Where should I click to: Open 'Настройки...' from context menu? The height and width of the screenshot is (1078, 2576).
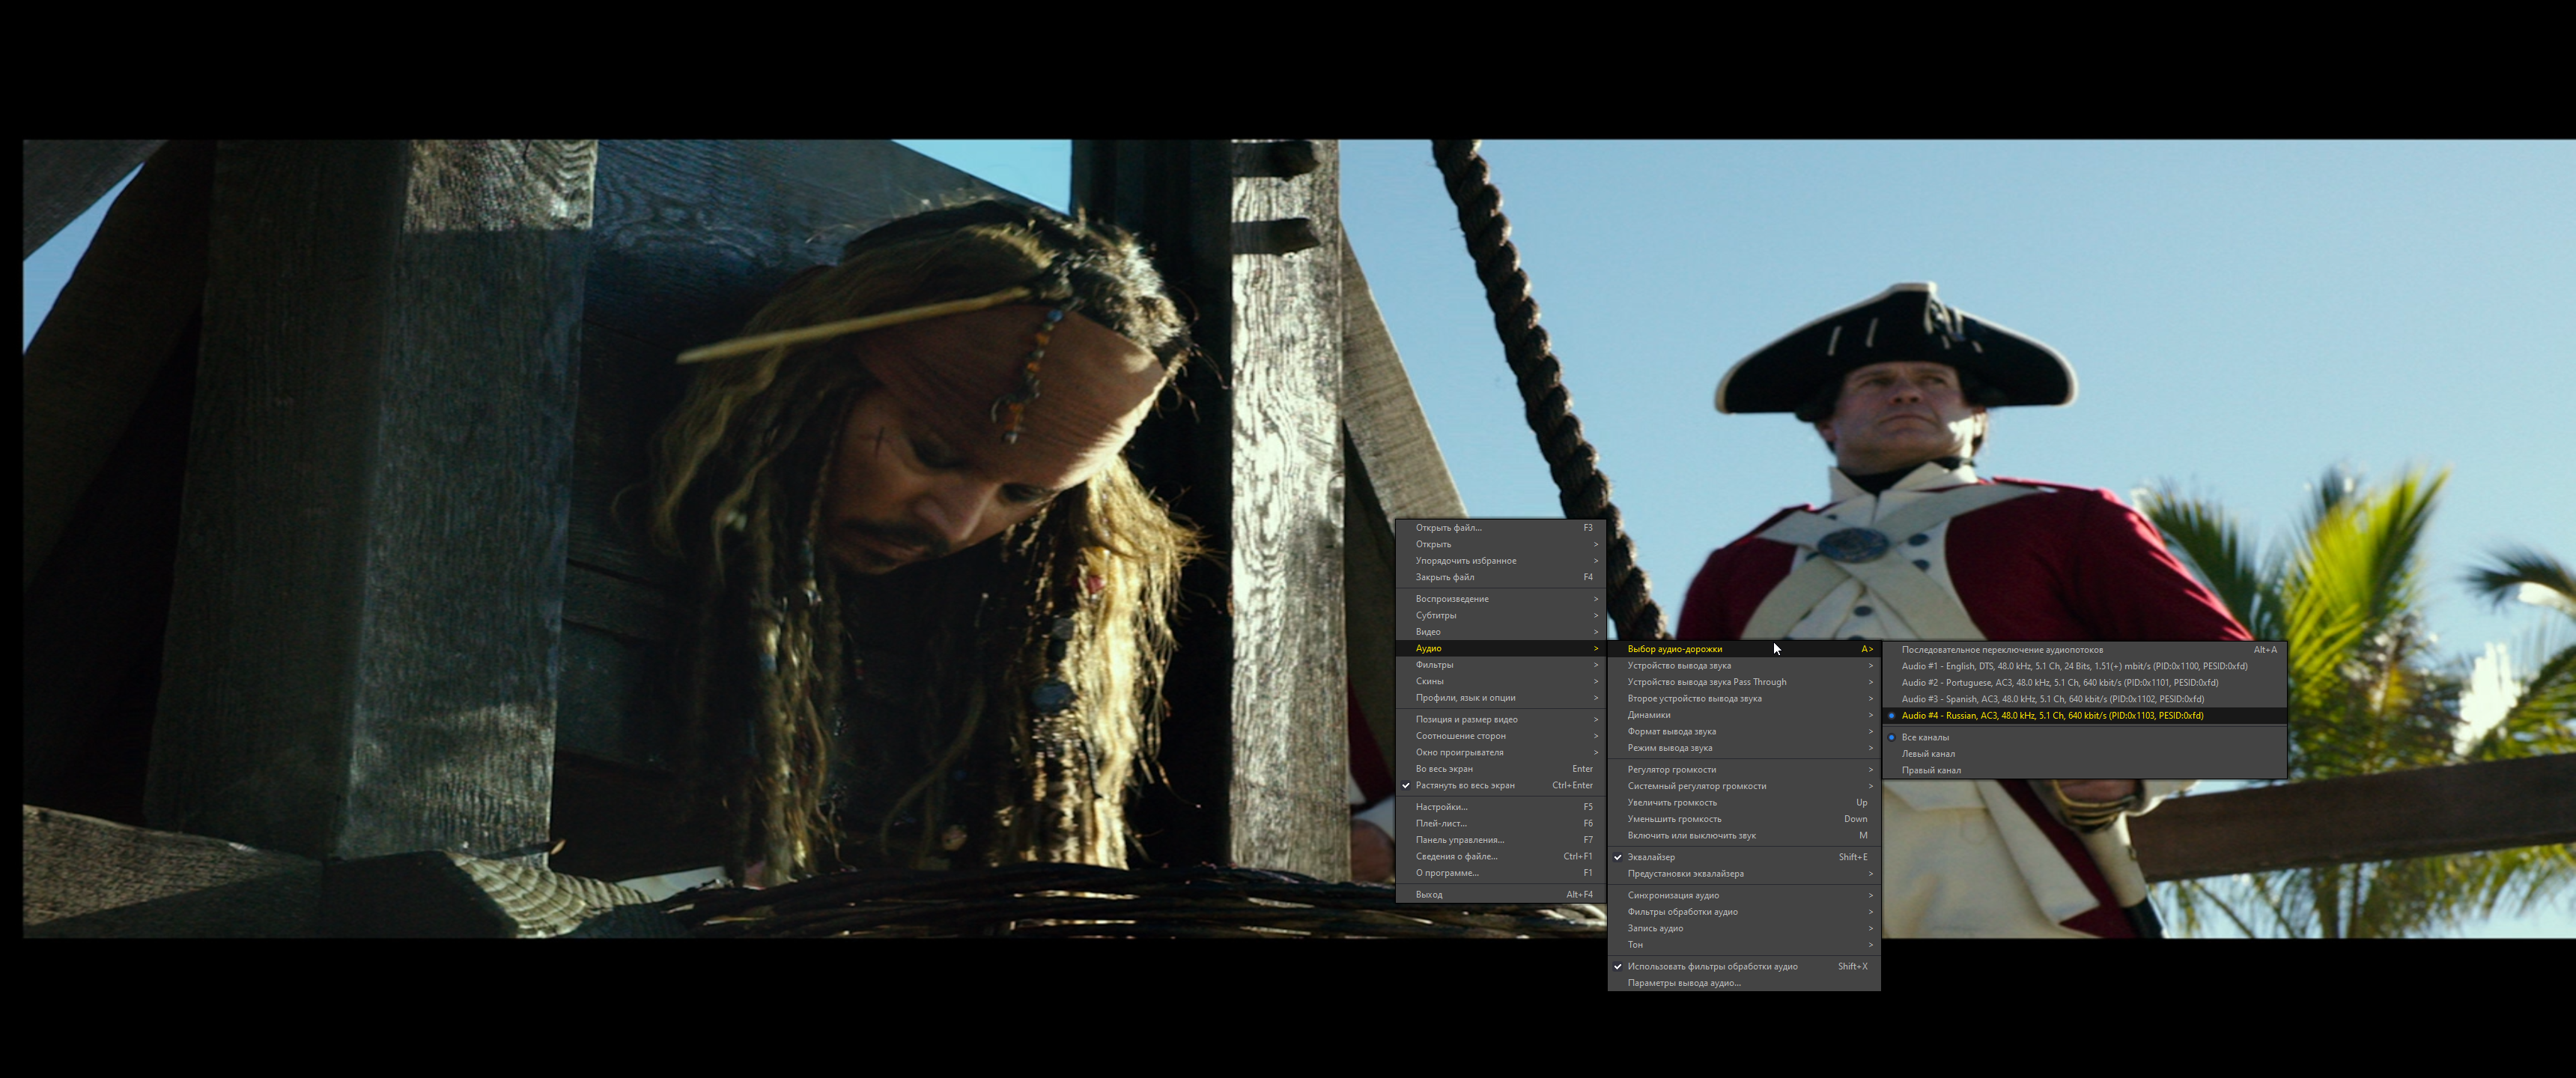[1441, 807]
